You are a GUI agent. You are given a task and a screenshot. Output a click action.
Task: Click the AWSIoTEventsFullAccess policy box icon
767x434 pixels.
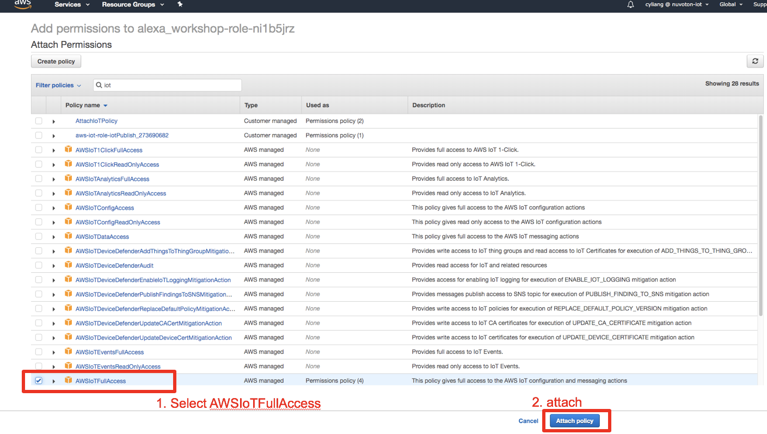click(x=69, y=351)
